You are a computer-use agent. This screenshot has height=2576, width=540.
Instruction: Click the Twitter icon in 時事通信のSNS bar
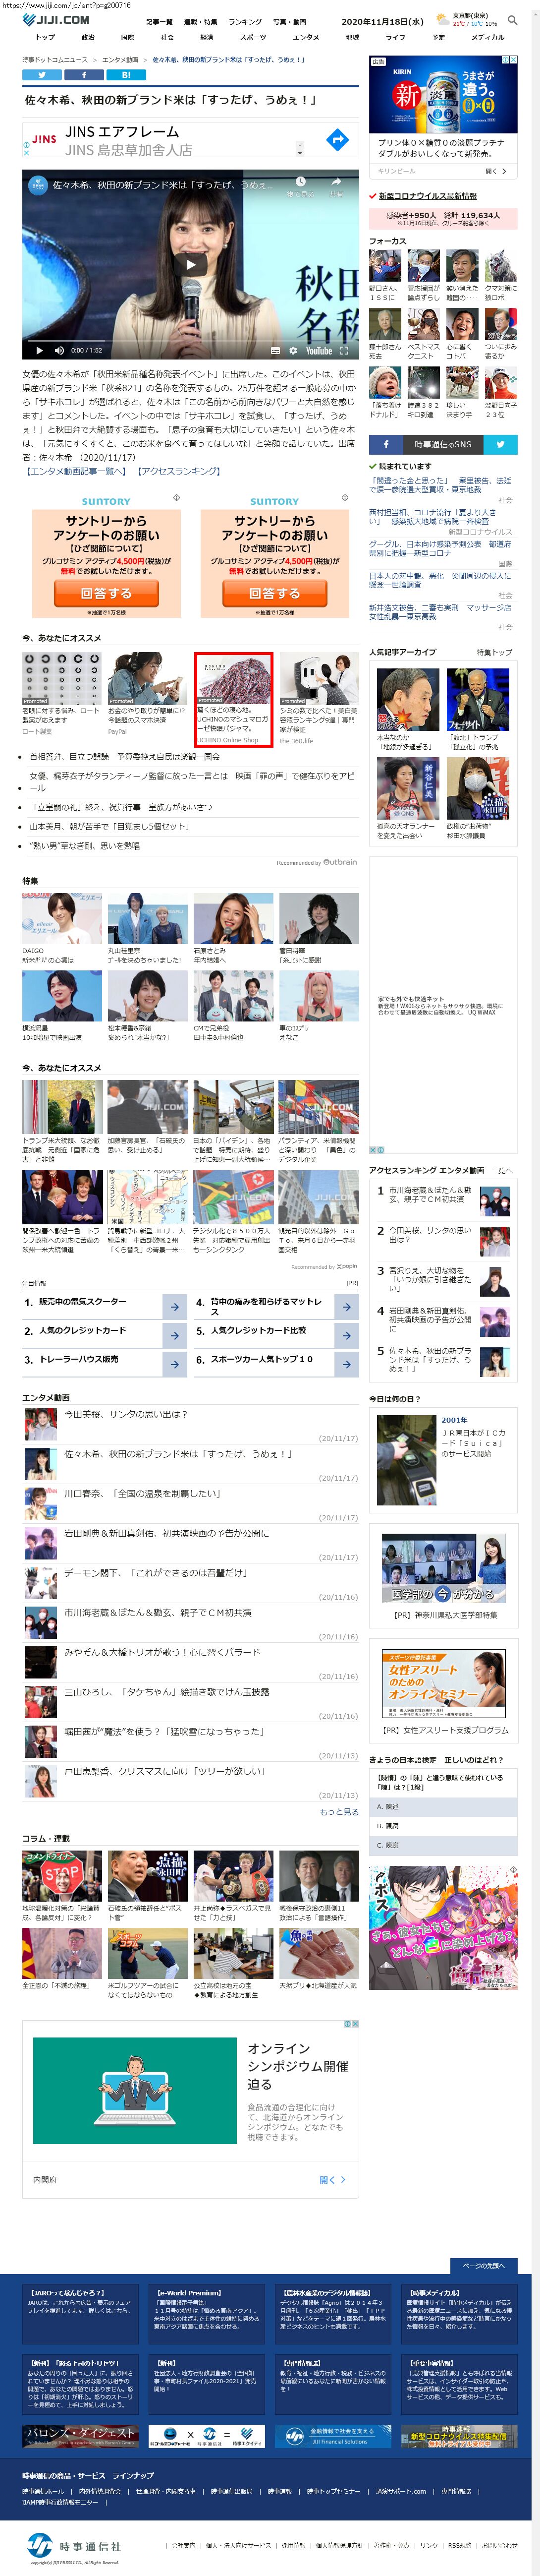pyautogui.click(x=500, y=444)
